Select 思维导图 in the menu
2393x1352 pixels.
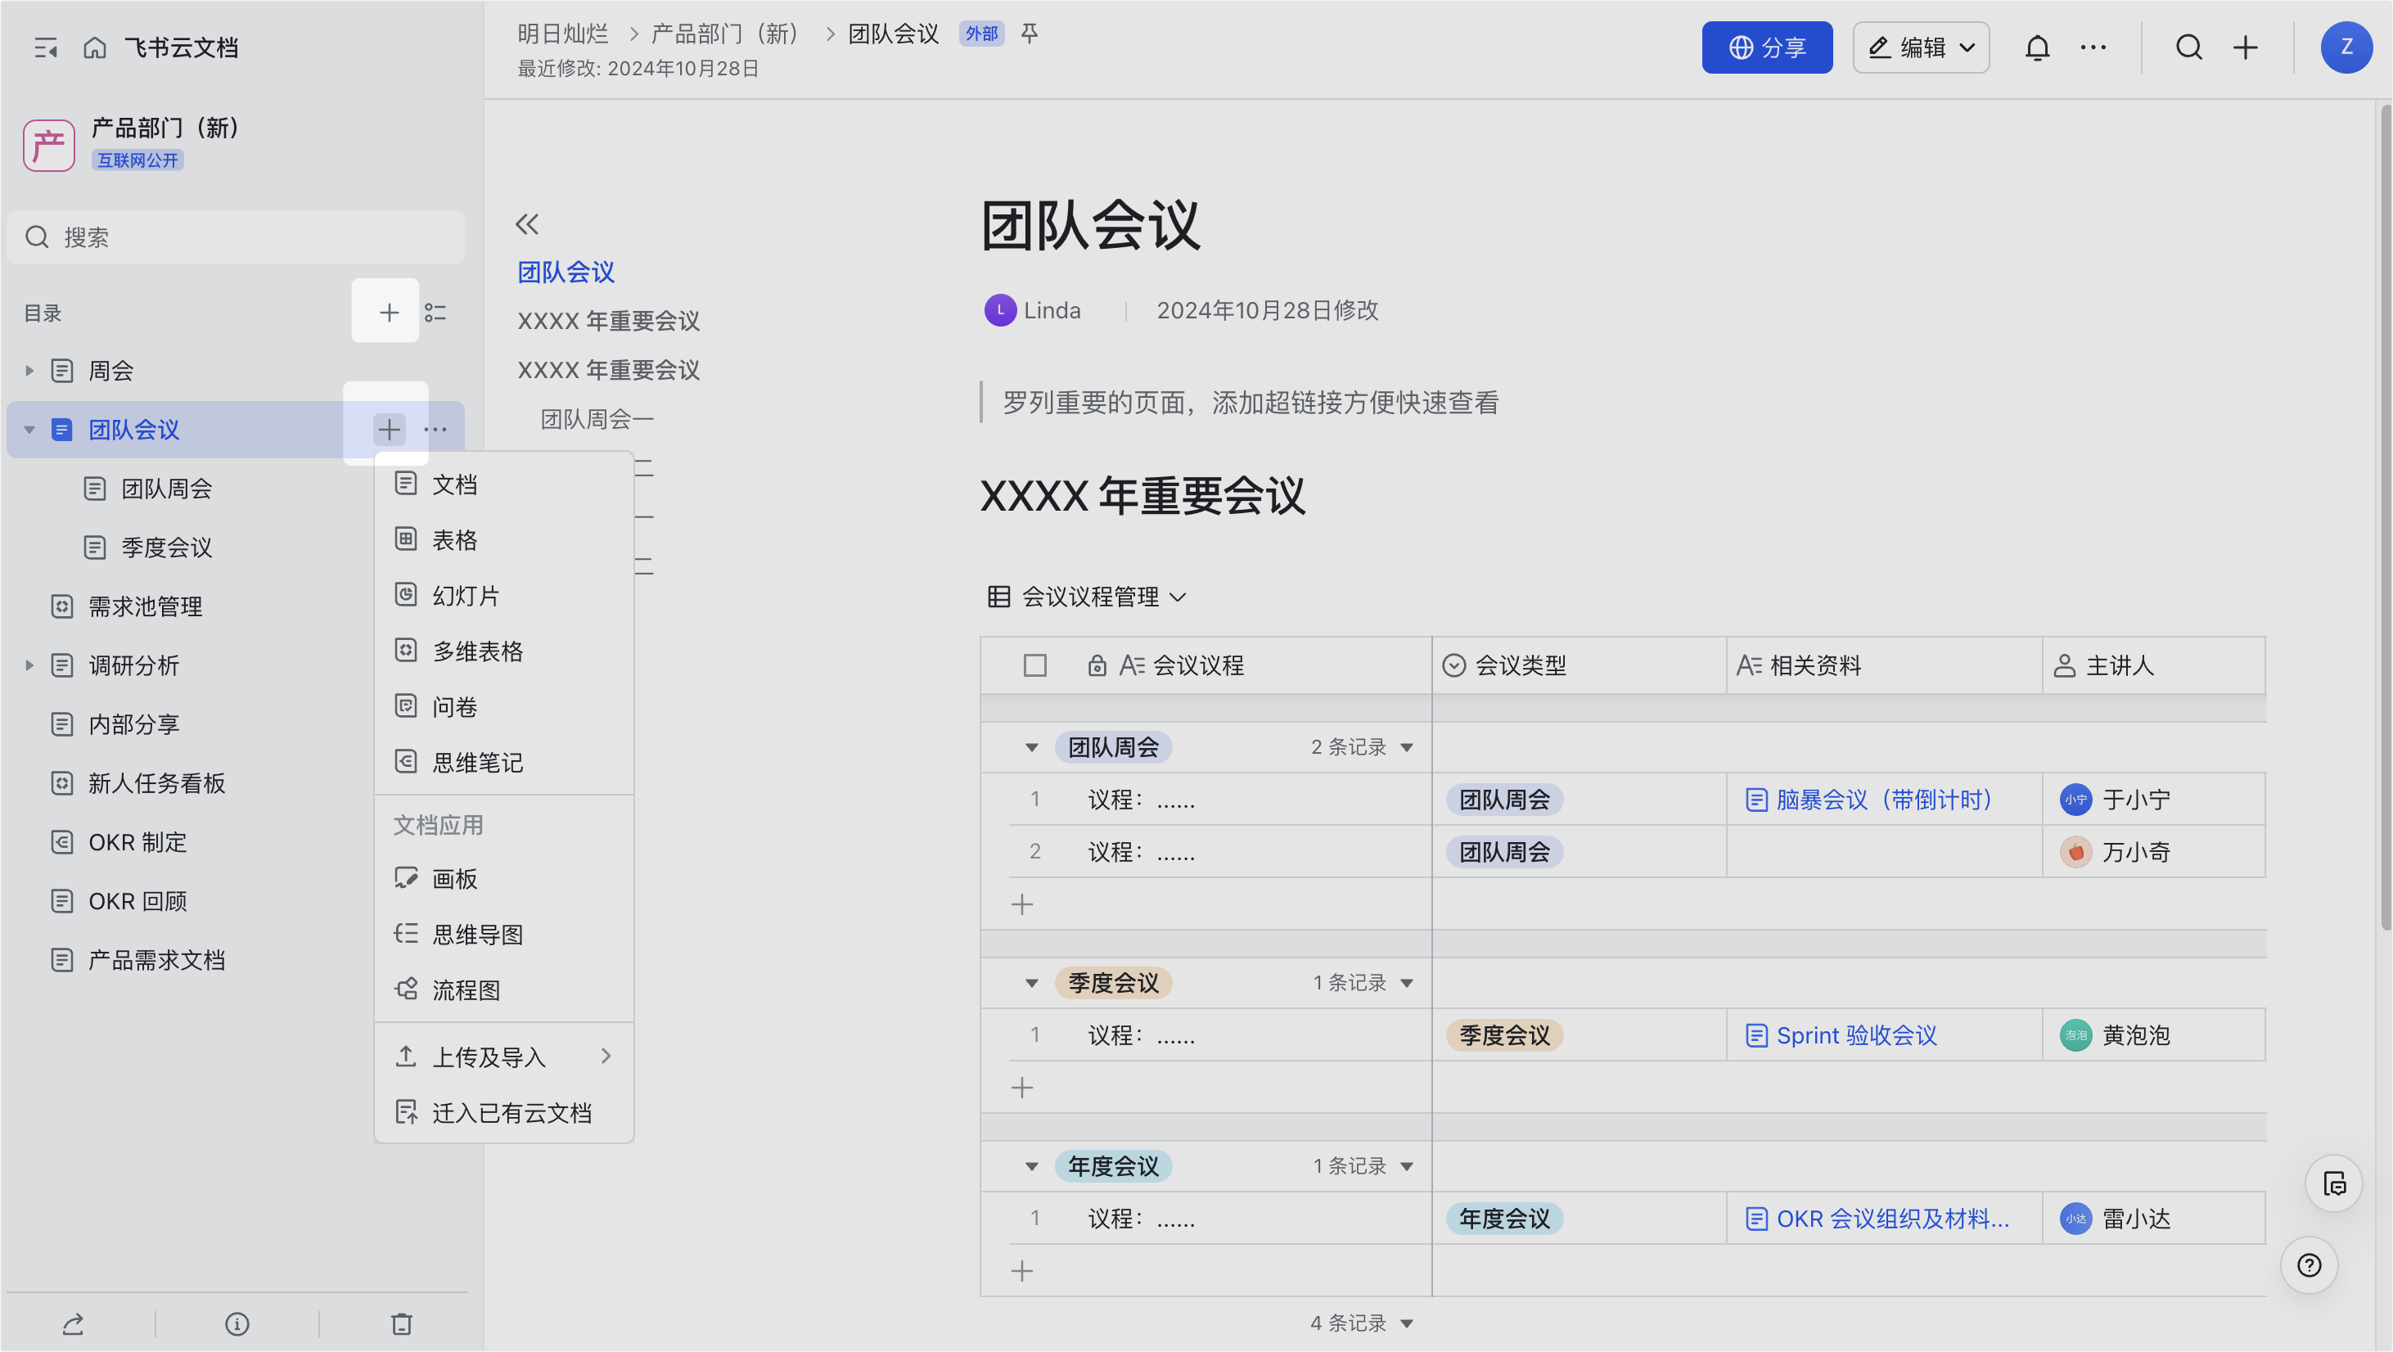(x=504, y=935)
